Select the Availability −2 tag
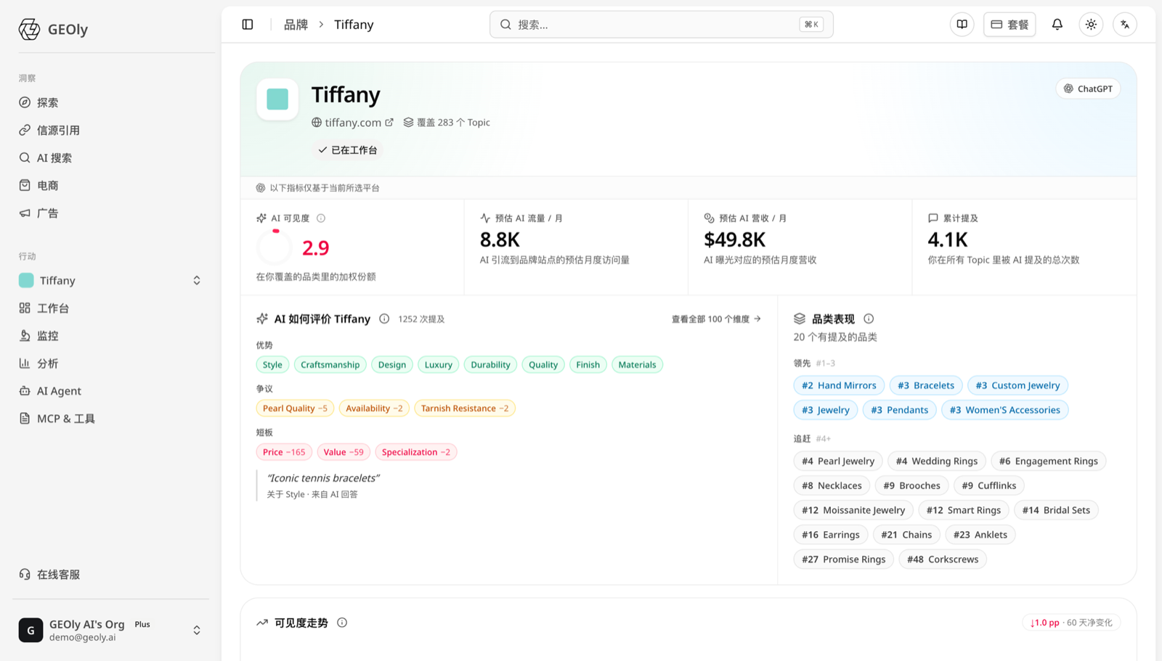Screen dimensions: 1162x661 point(374,408)
